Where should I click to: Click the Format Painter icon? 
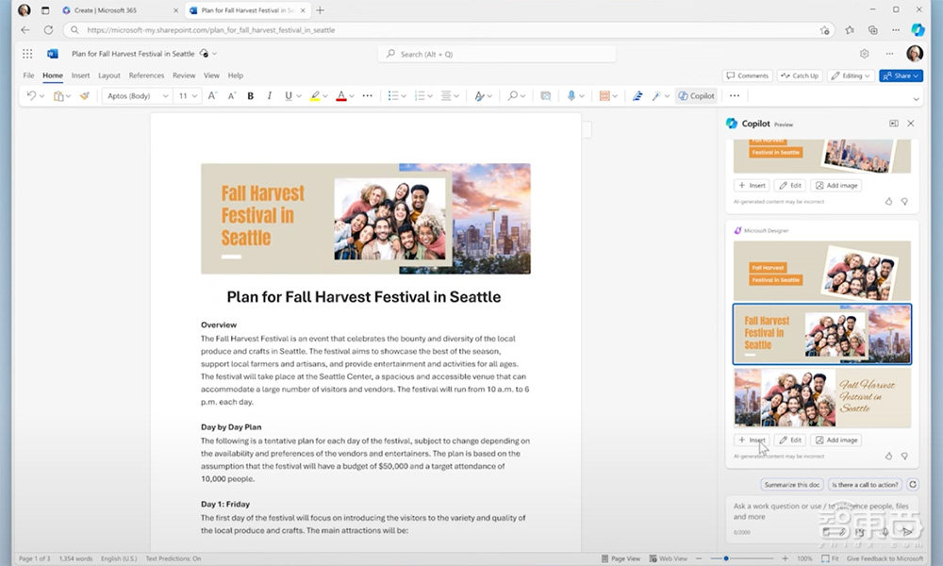click(82, 95)
